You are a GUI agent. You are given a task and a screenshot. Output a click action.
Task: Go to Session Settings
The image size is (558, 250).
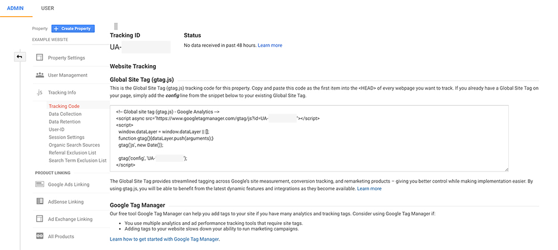66,137
